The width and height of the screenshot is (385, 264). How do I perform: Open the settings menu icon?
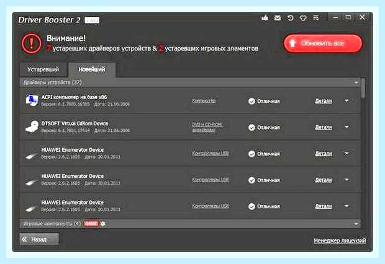(315, 17)
